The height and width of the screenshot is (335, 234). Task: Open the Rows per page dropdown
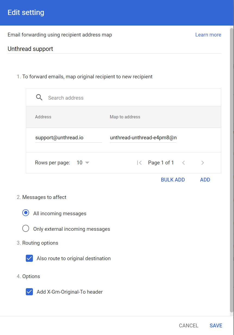coord(82,162)
